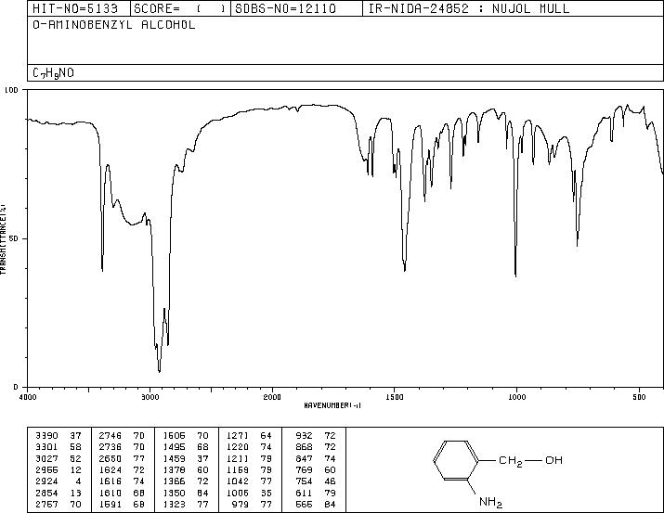Click the 1000 tick label on x-axis

516,397
